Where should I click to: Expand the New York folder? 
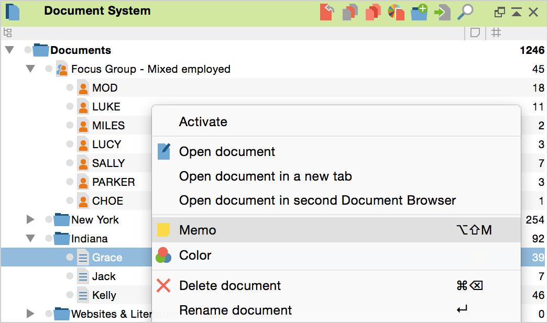click(30, 220)
